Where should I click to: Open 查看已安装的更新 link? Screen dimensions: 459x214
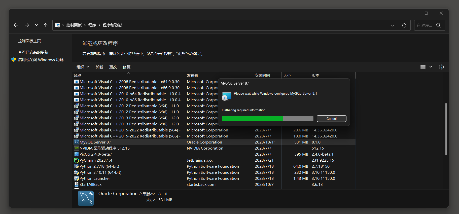pyautogui.click(x=33, y=52)
